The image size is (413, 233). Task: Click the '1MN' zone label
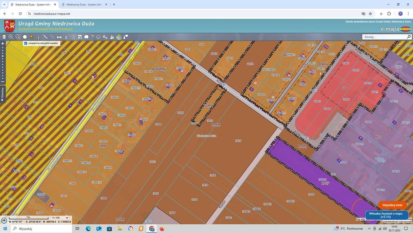tap(102, 146)
